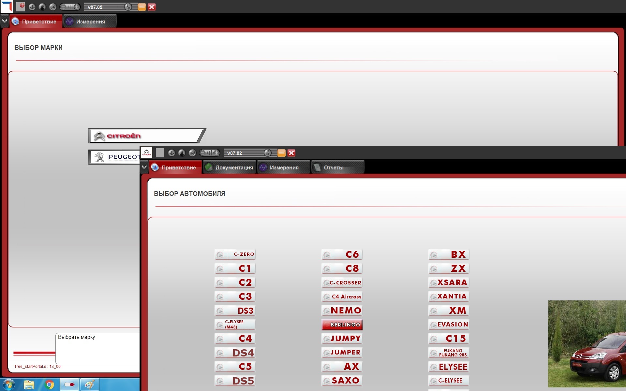
Task: Select the XSARA model
Action: point(449,282)
